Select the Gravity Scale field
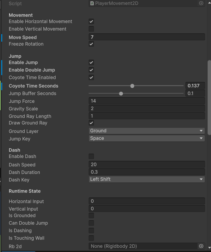This screenshot has height=252, width=211. 147,109
